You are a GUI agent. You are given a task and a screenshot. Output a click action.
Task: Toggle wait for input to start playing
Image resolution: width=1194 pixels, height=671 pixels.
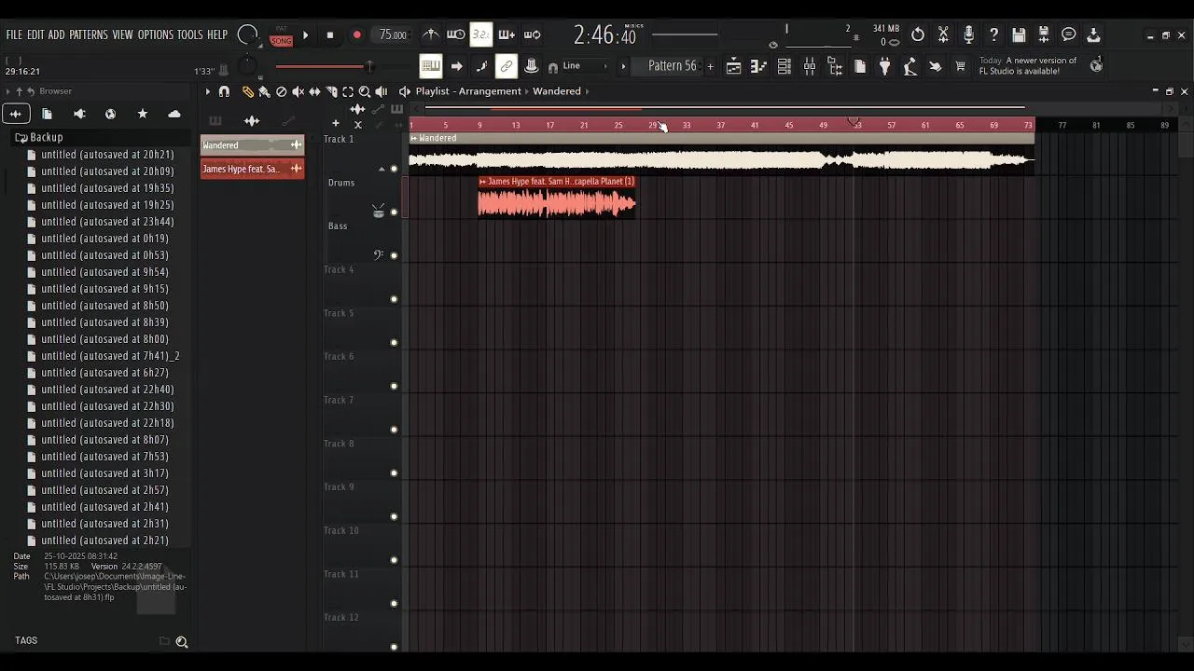pyautogui.click(x=456, y=35)
